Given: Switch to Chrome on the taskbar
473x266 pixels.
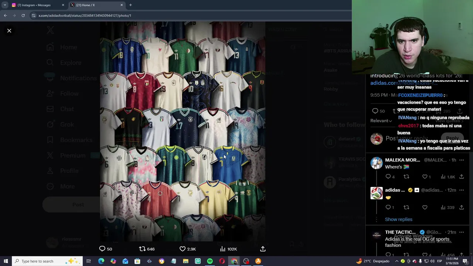Looking at the screenshot, I should pos(234,261).
